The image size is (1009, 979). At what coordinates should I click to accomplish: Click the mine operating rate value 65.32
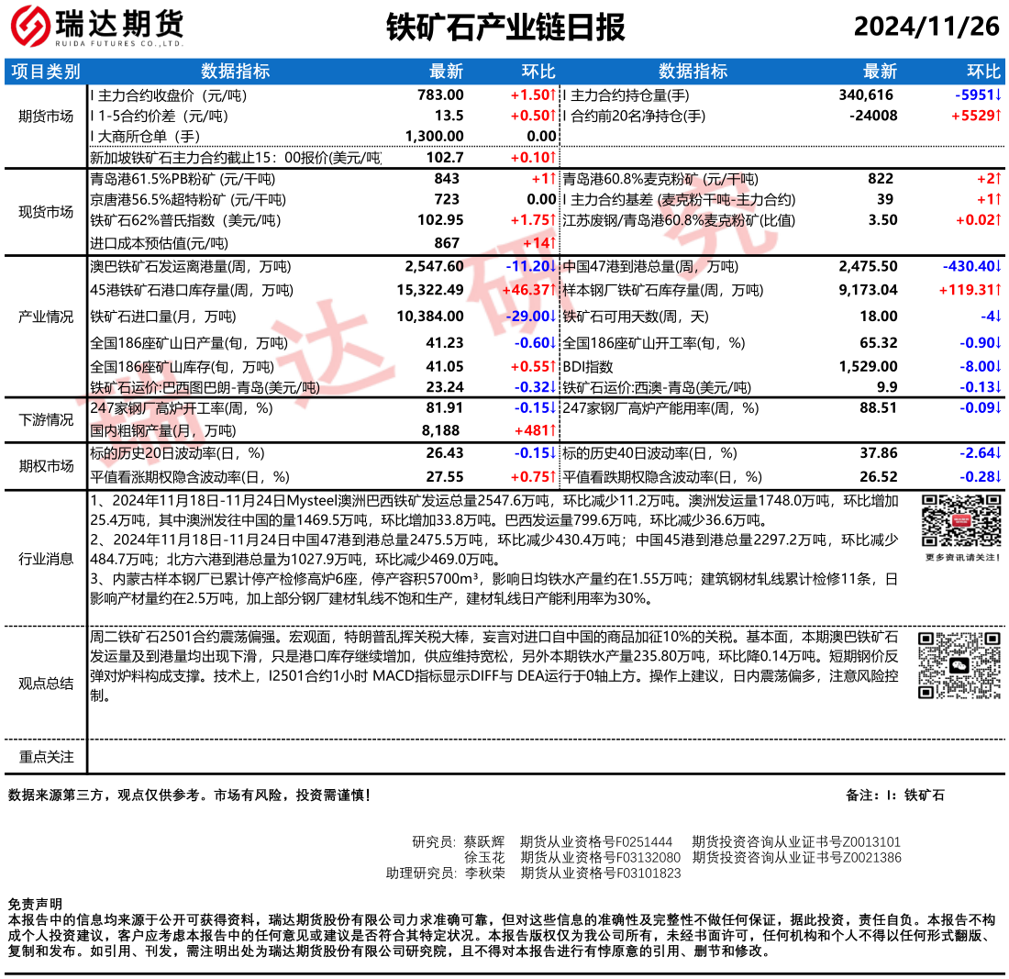879,343
